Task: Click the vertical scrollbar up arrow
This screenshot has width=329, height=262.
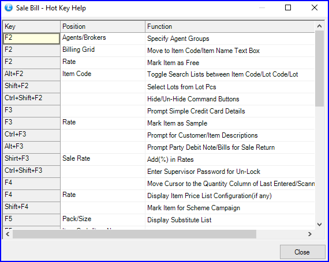Action: 319,26
